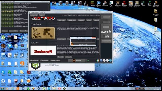Click 'Очистить' in console window
The width and height of the screenshot is (162, 91).
(5, 31)
